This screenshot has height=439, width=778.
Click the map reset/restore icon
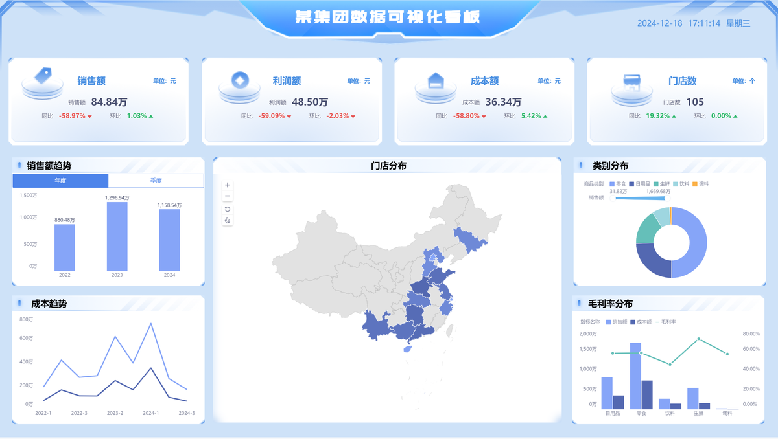(x=228, y=208)
